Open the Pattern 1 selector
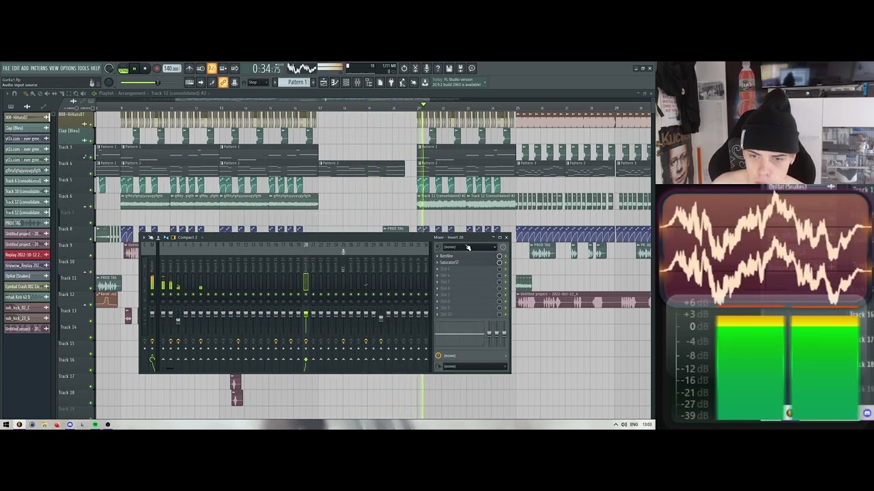874x491 pixels. (295, 83)
